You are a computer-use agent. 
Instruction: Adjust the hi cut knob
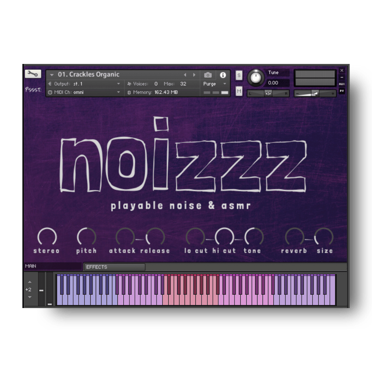coord(224,237)
